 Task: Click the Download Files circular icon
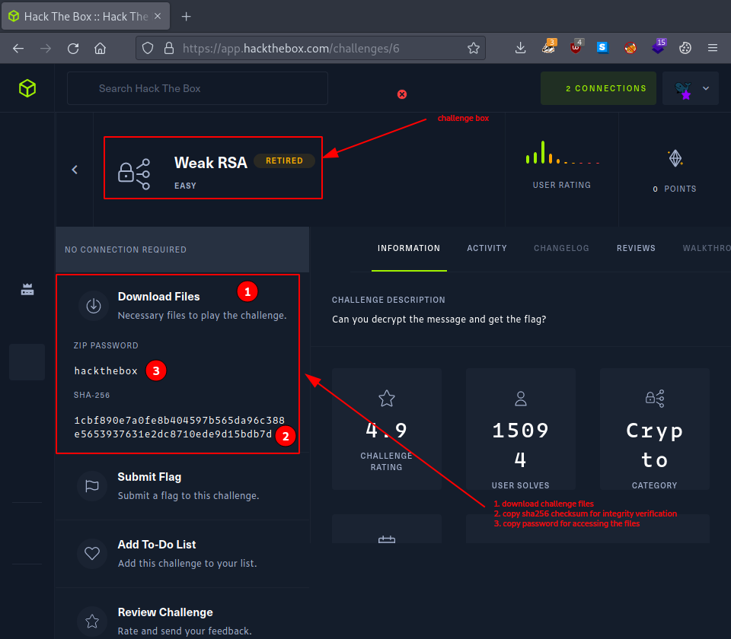click(93, 306)
